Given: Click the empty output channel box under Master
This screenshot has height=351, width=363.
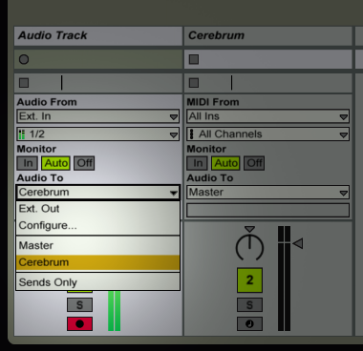Looking at the screenshot, I should (x=267, y=211).
